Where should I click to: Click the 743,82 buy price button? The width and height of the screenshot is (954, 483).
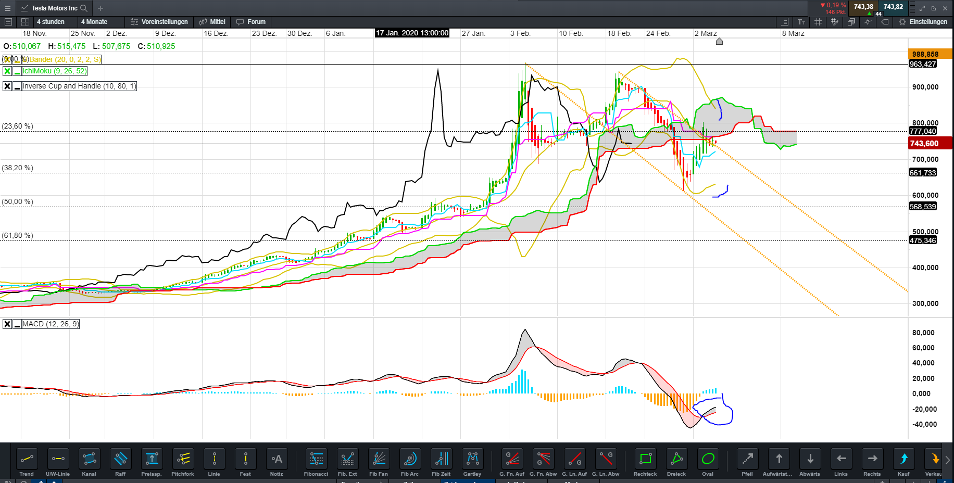coord(893,7)
